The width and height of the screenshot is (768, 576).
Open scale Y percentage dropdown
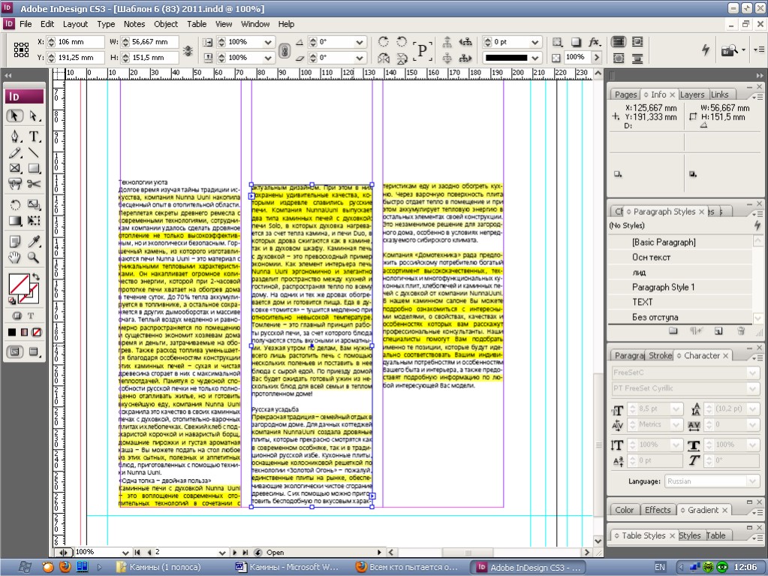tap(268, 58)
